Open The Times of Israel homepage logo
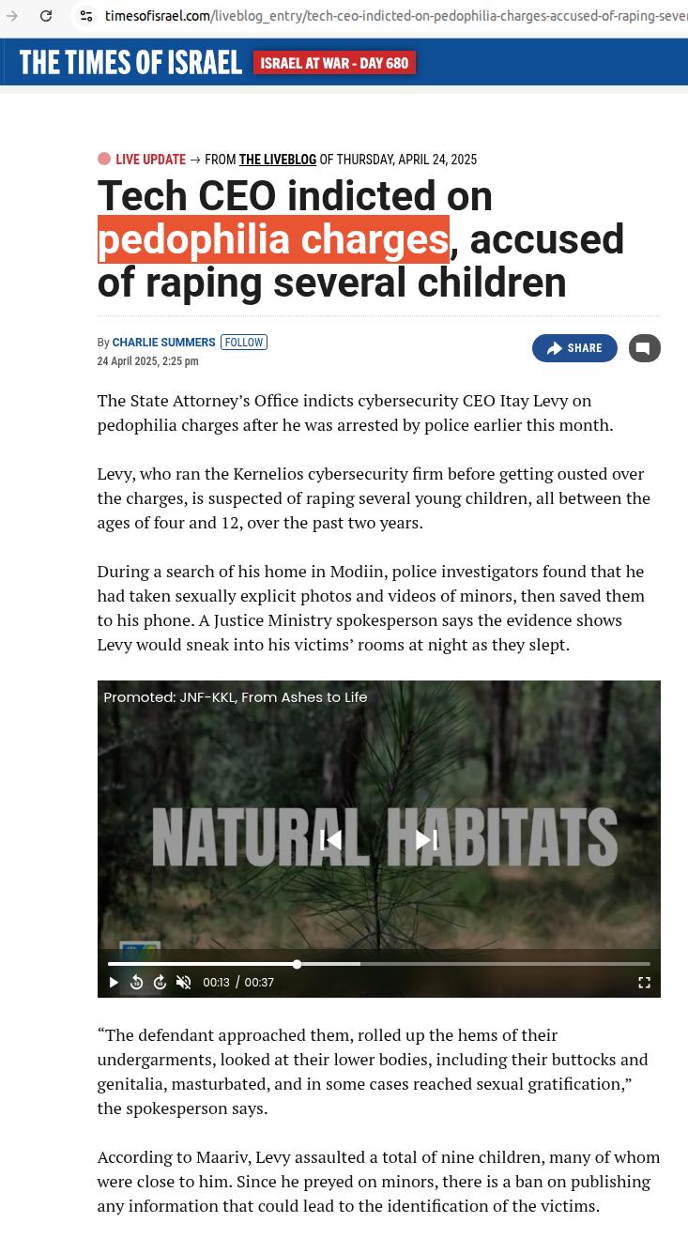This screenshot has height=1238, width=688. coord(130,63)
